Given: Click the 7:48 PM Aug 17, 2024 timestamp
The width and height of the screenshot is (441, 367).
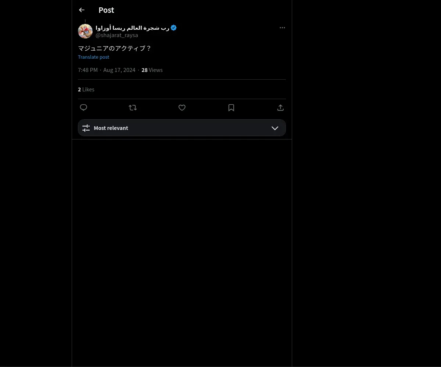Looking at the screenshot, I should coord(107,70).
